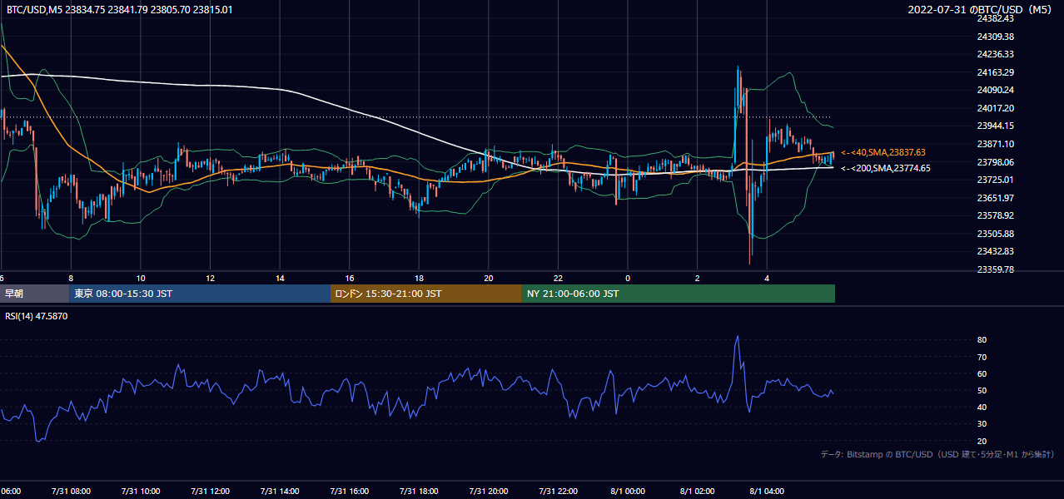Click hour tick 8 under price chart
Image resolution: width=1064 pixels, height=499 pixels.
pyautogui.click(x=71, y=279)
